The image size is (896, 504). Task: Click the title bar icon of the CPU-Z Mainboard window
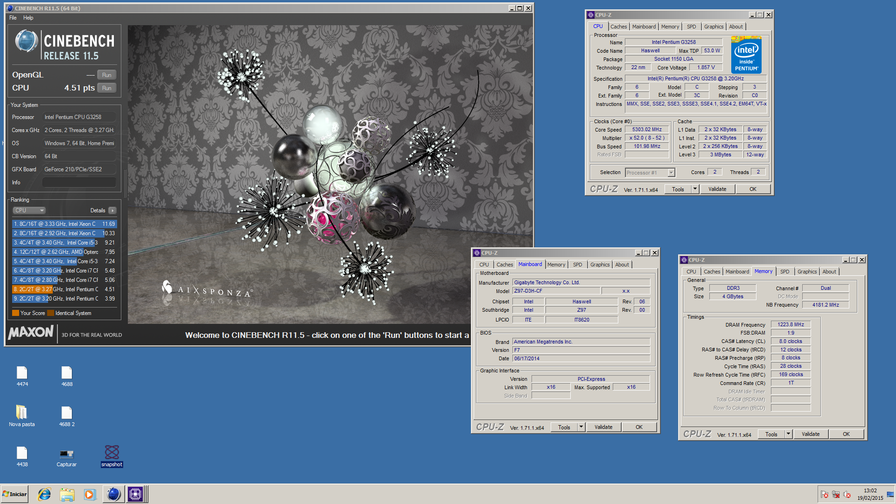tap(477, 253)
